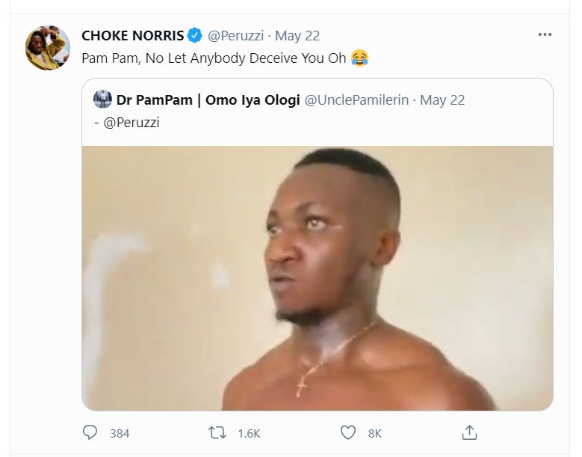
Task: Open the three-dot More options menu
Action: tap(546, 35)
